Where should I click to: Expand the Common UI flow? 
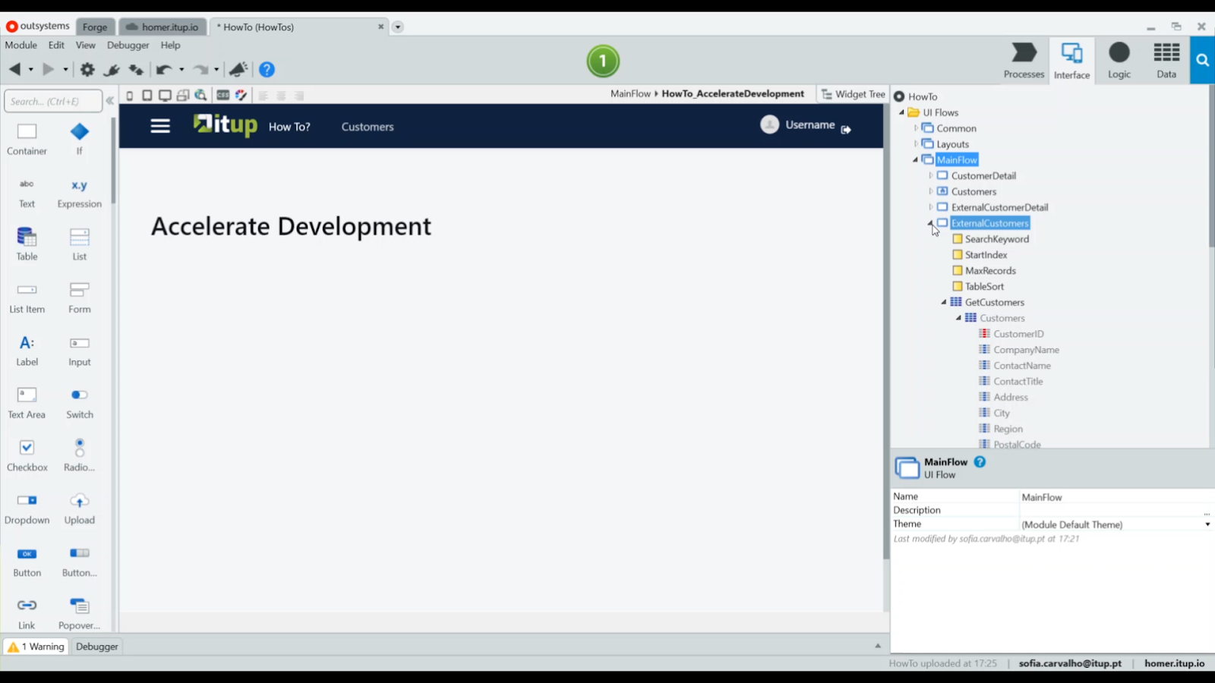[916, 128]
